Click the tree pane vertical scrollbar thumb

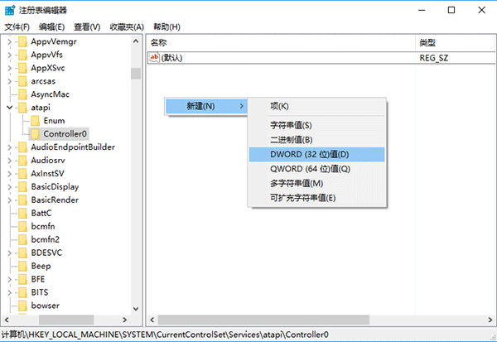coord(135,73)
